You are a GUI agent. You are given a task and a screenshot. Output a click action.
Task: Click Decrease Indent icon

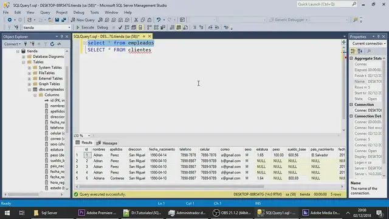[210, 27]
